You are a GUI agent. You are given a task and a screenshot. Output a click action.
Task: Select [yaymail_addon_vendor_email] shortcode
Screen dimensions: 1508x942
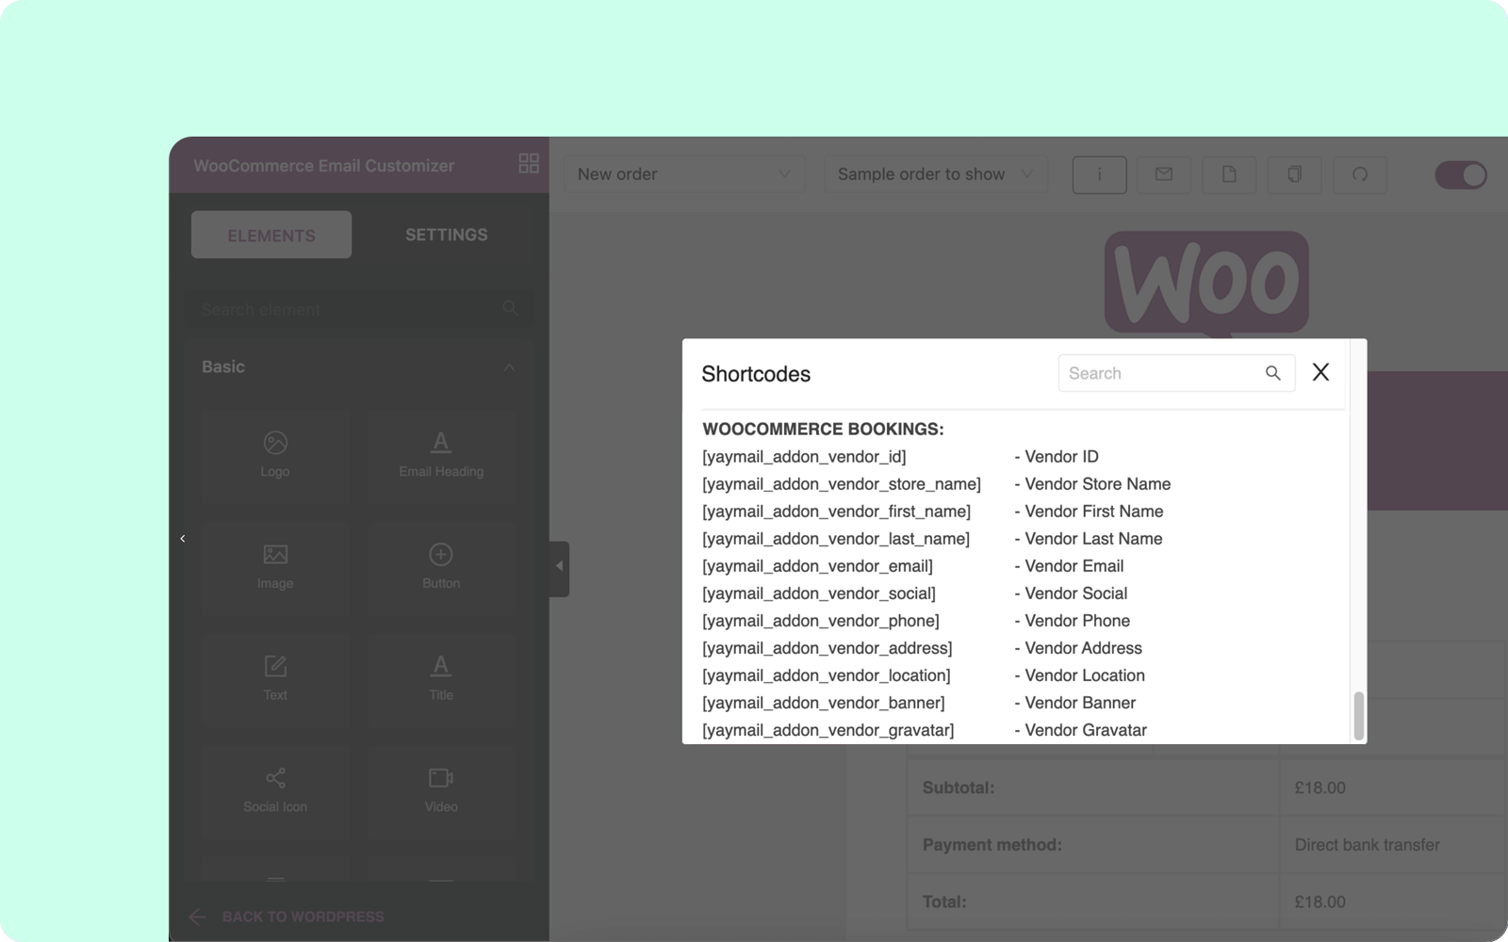817,566
